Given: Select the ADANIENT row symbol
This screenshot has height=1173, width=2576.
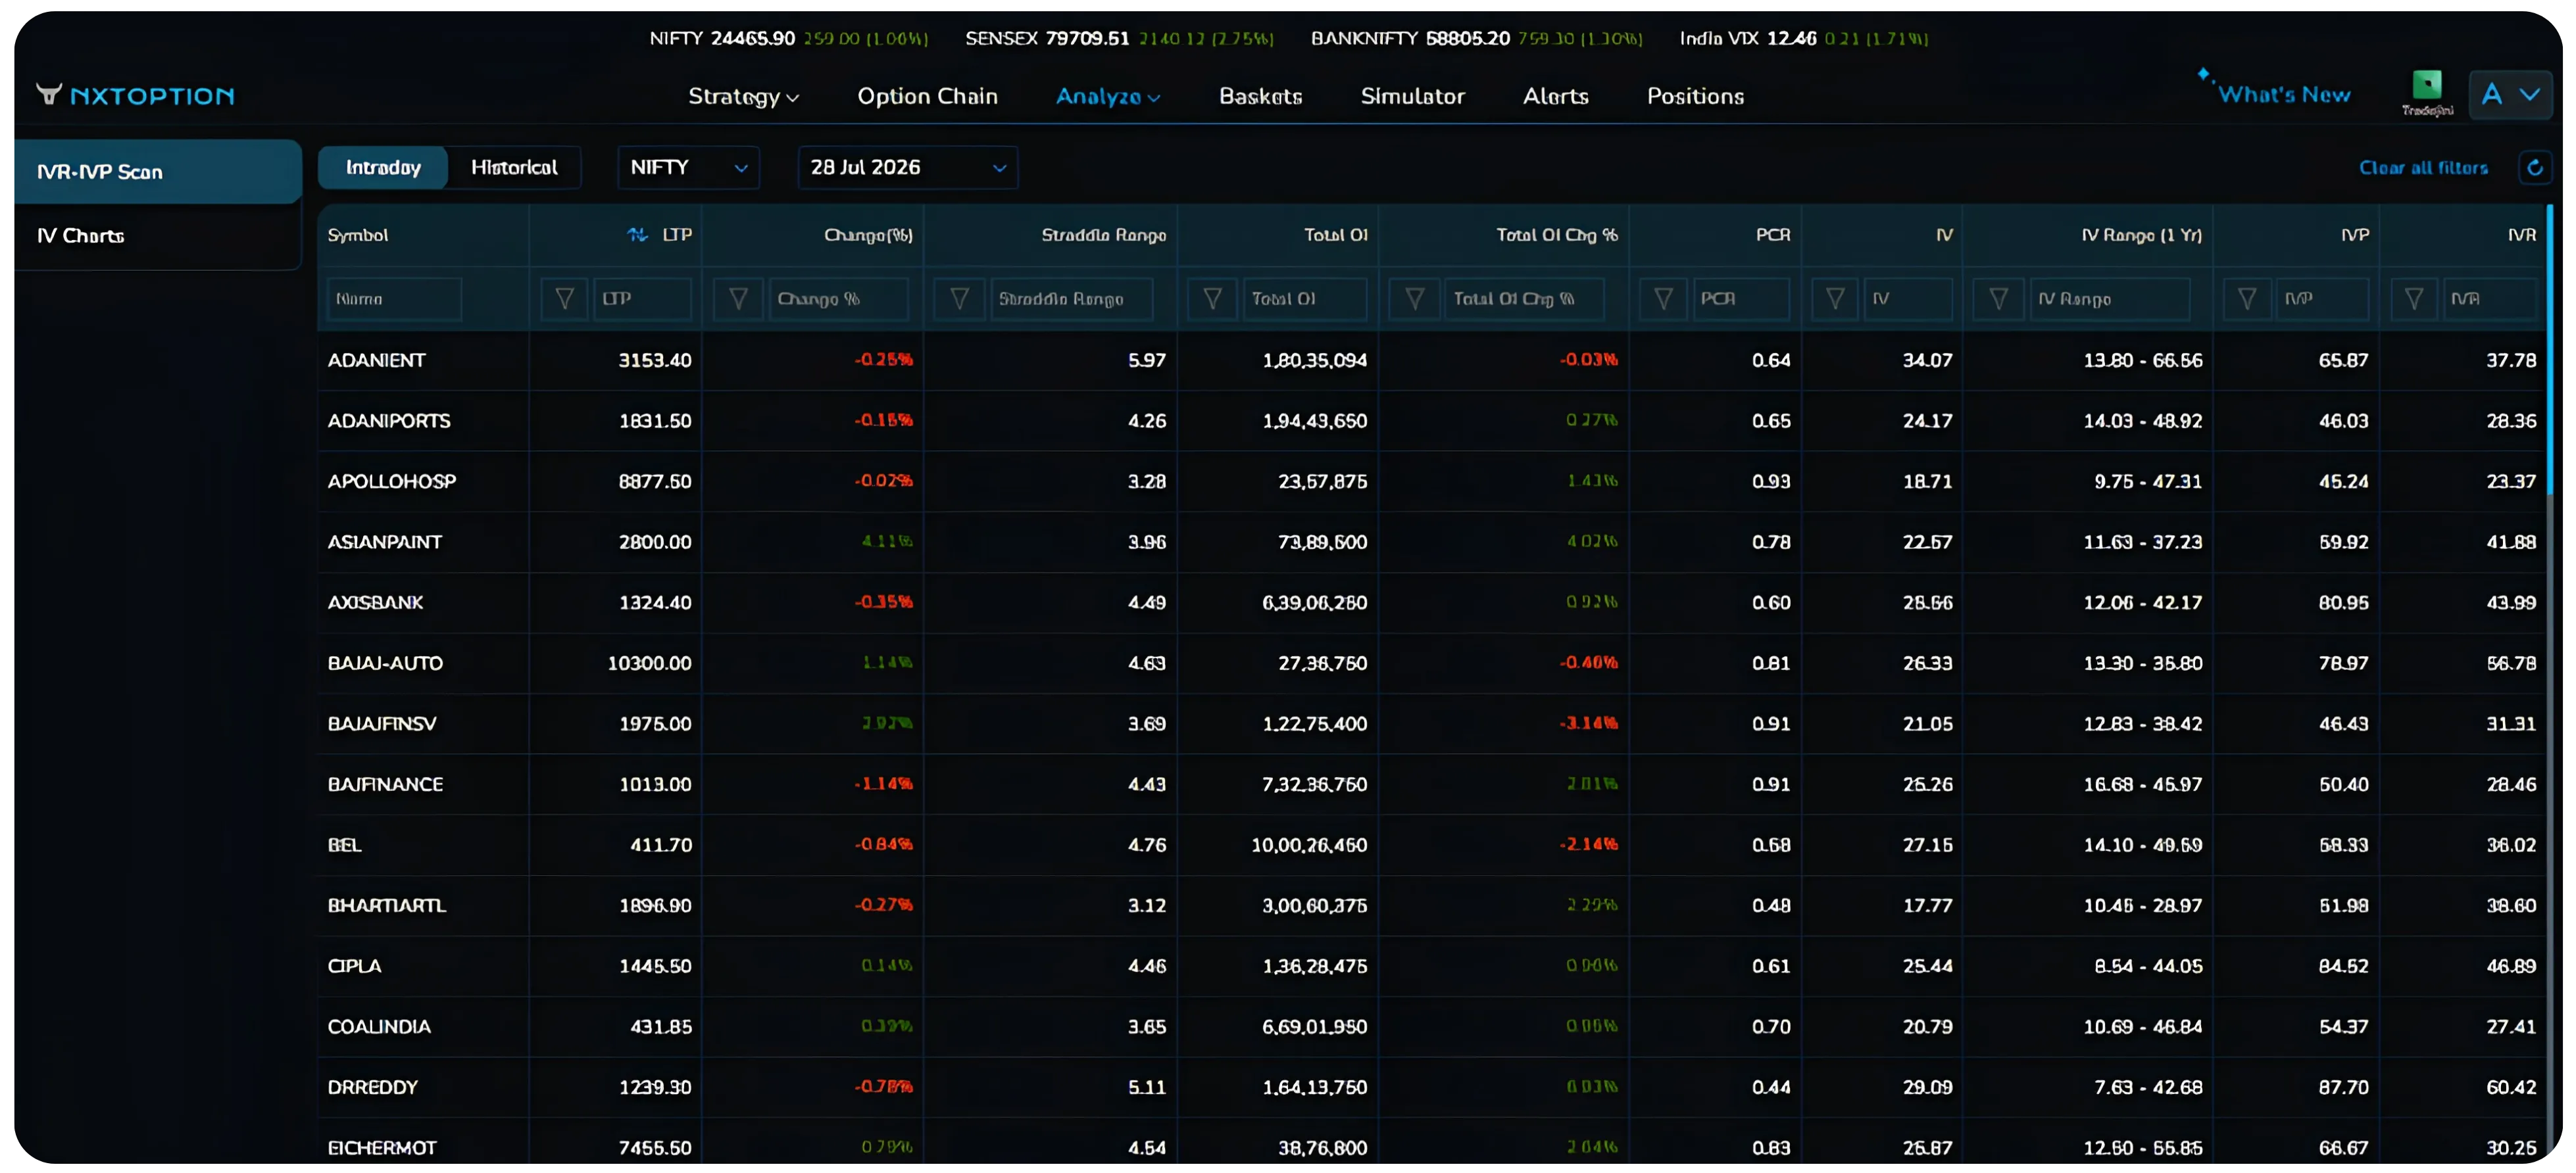Looking at the screenshot, I should [376, 361].
